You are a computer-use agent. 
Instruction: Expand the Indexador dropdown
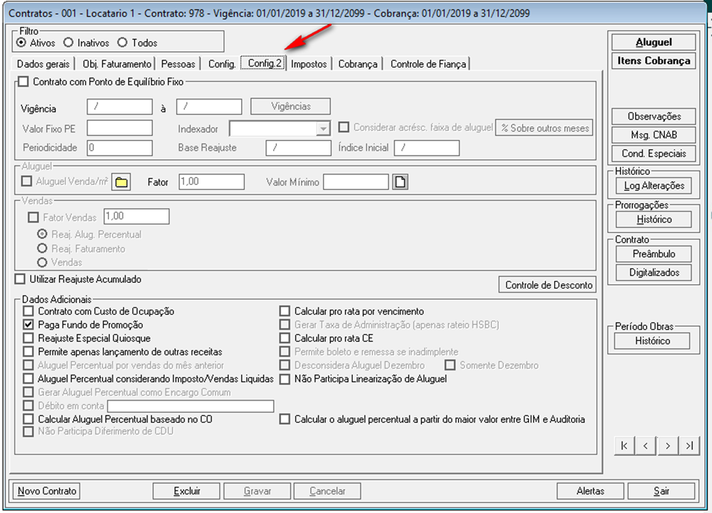click(323, 129)
